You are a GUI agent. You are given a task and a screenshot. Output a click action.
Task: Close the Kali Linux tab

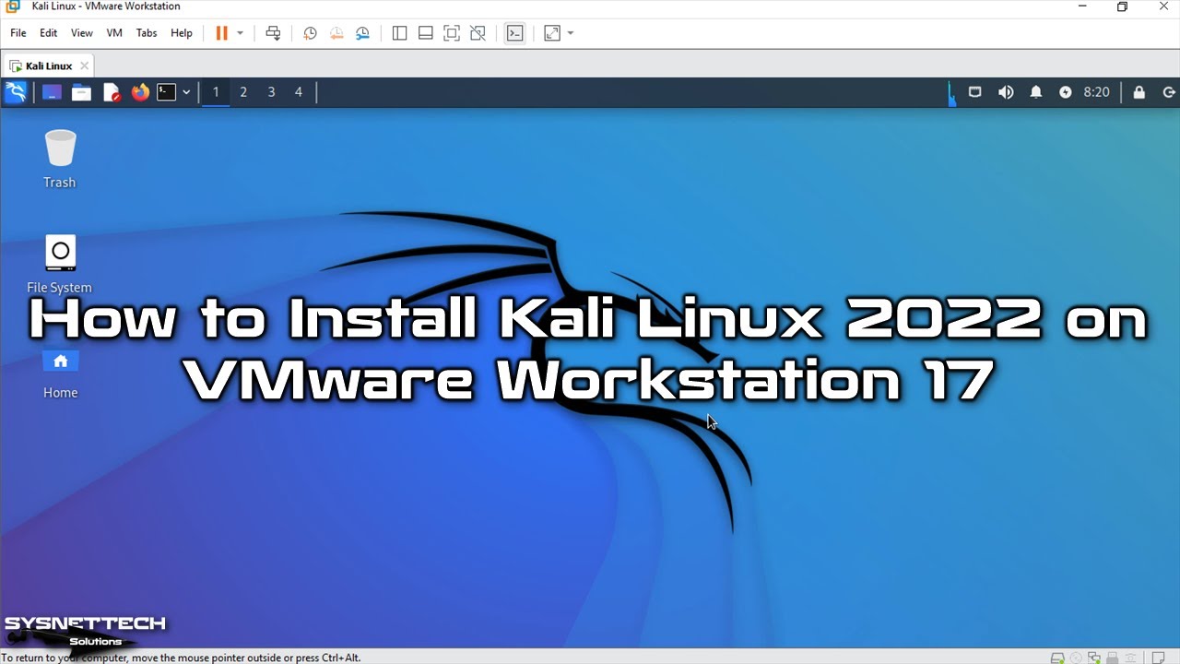pyautogui.click(x=84, y=66)
